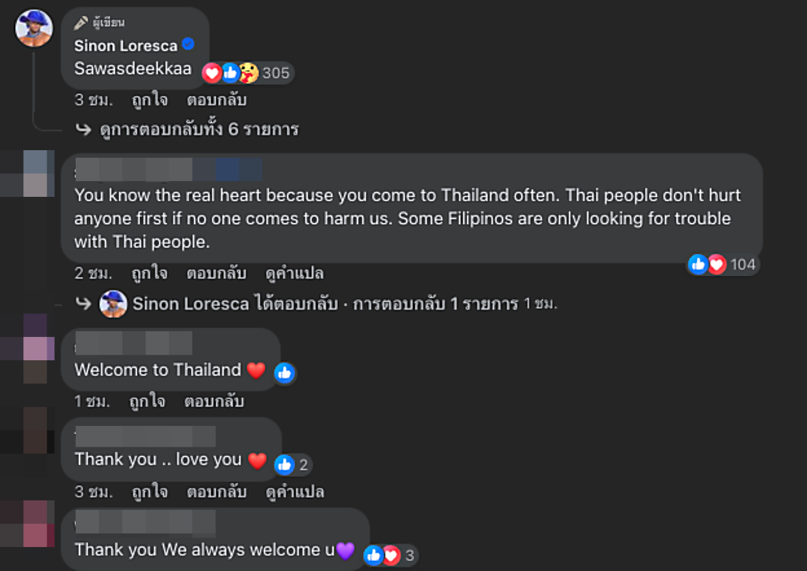807x571 pixels.
Task: Show translation for 'Thank you .. love you'
Action: (294, 492)
